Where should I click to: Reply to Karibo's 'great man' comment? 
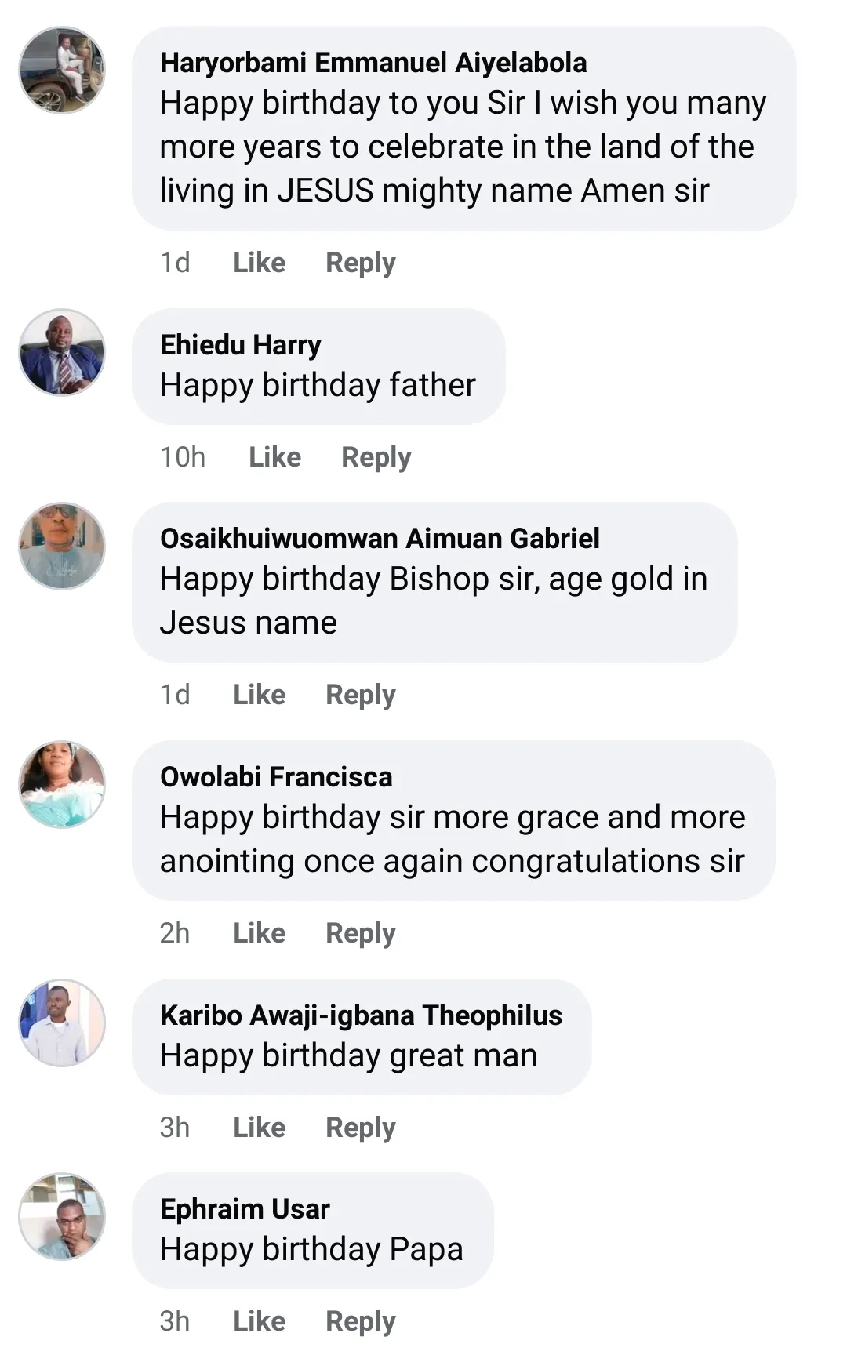pyautogui.click(x=360, y=1128)
